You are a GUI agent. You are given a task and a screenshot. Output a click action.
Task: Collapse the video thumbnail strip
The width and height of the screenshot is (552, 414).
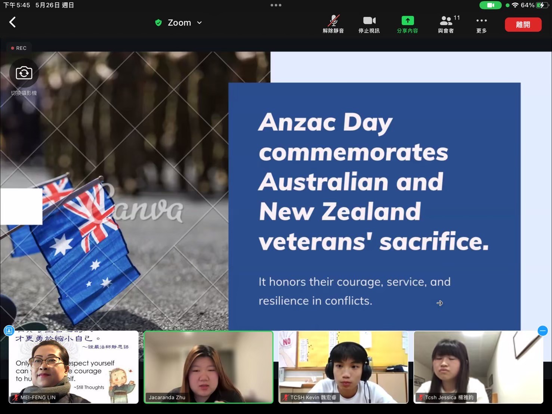(x=543, y=331)
